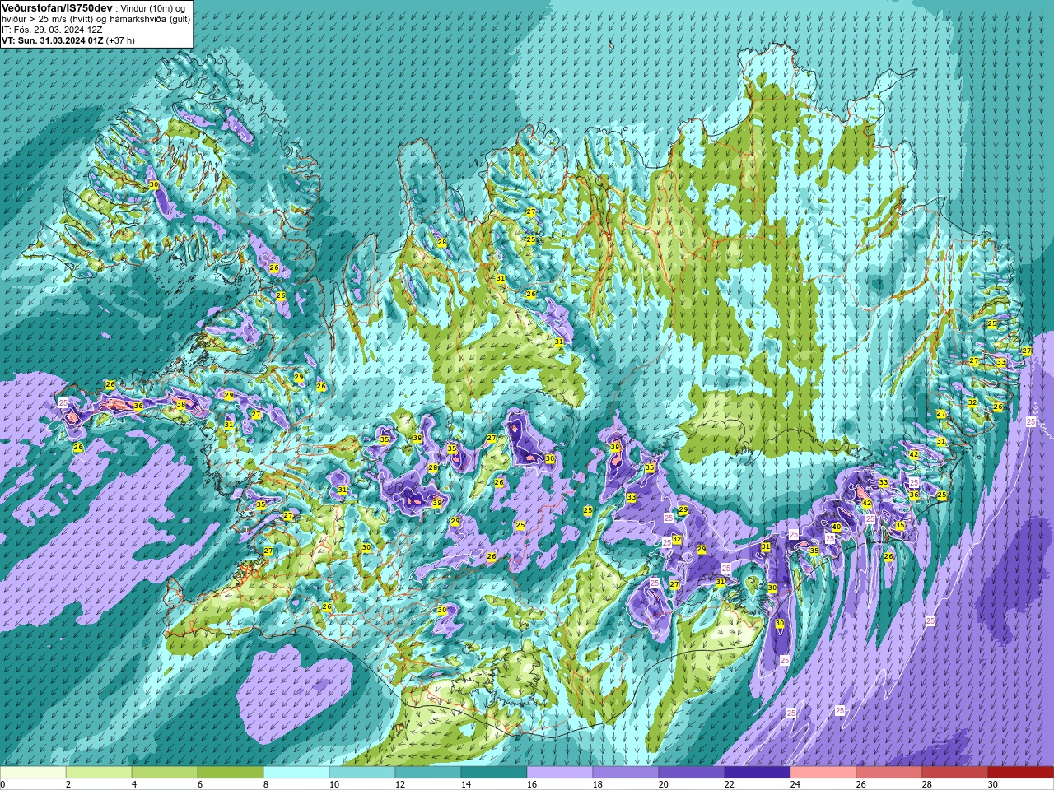Click the legend scale tick value '6'

point(200,784)
